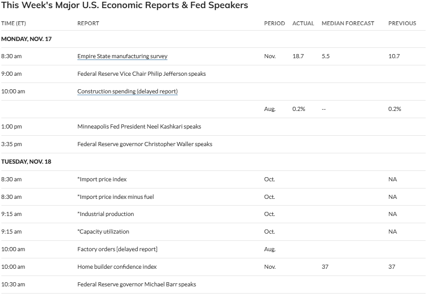Click the Capacity utilization report entry
The width and height of the screenshot is (427, 294).
point(104,232)
